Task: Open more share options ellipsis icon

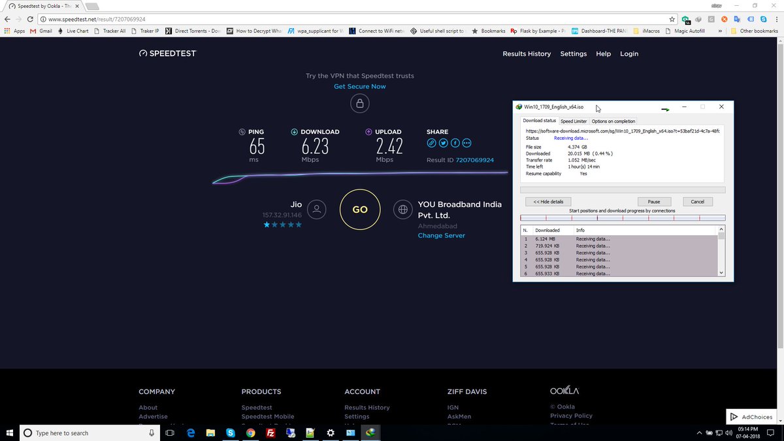Action: pos(466,143)
